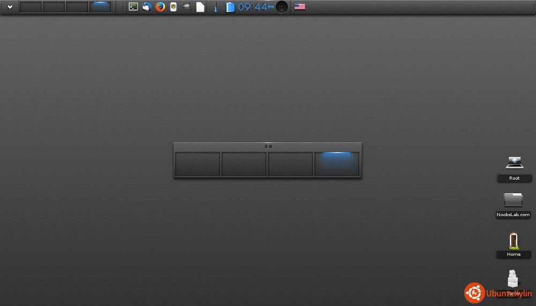
Task: Open the blank document launcher icon
Action: (200, 7)
